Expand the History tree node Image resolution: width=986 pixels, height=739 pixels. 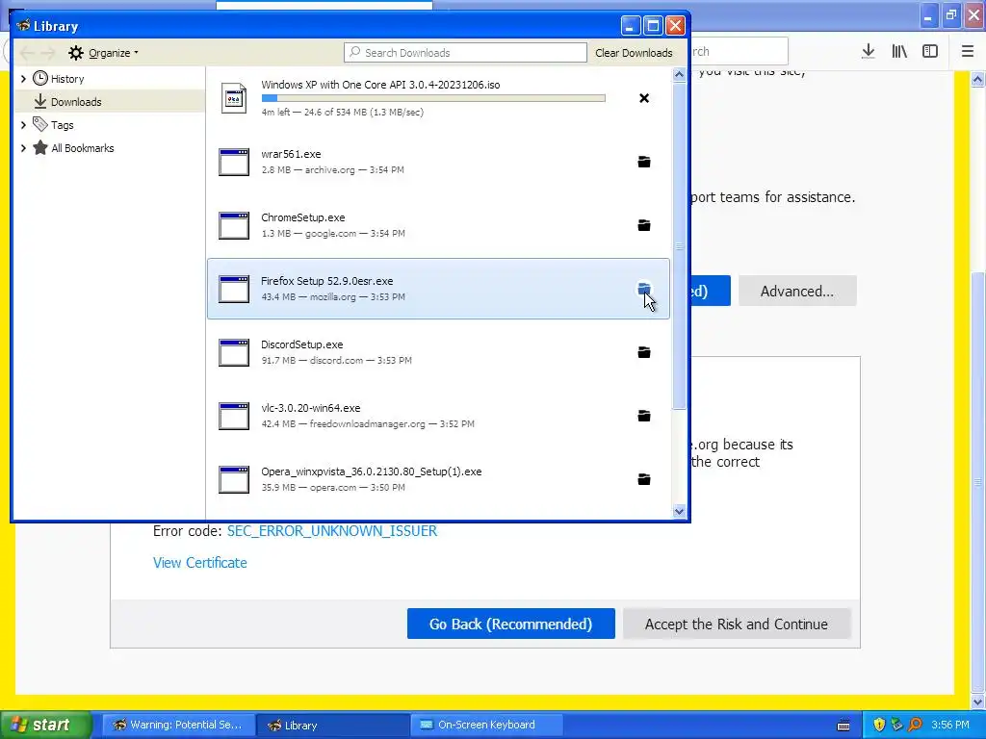[x=23, y=79]
